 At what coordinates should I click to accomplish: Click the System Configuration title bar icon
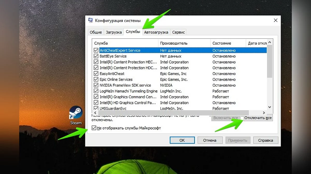[x=91, y=20]
